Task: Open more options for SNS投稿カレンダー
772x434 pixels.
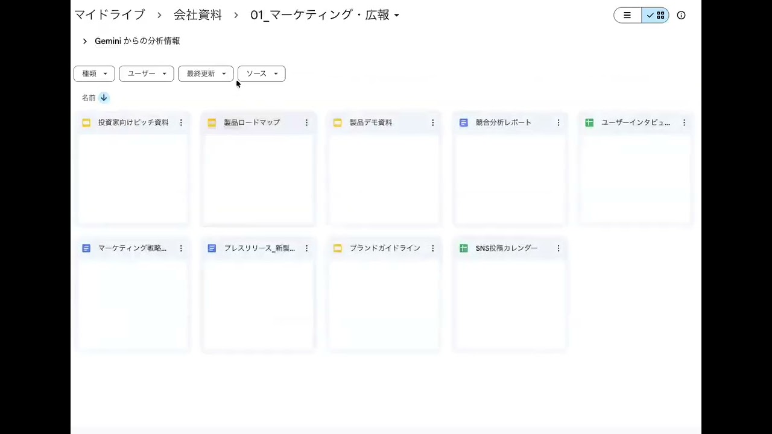Action: pos(558,248)
